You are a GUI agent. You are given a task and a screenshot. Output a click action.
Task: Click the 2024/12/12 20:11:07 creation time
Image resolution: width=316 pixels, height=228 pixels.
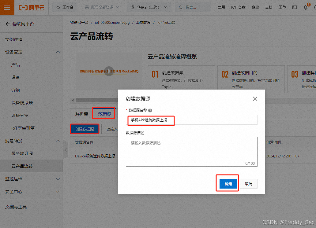pyautogui.click(x=283, y=156)
